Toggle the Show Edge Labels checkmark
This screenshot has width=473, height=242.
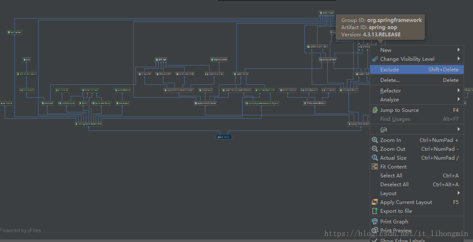(x=374, y=240)
